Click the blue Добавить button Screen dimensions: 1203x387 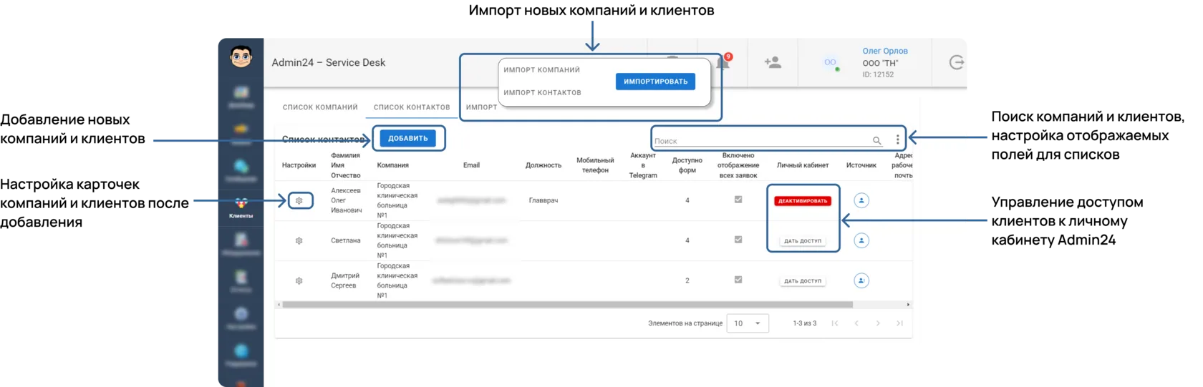(408, 138)
